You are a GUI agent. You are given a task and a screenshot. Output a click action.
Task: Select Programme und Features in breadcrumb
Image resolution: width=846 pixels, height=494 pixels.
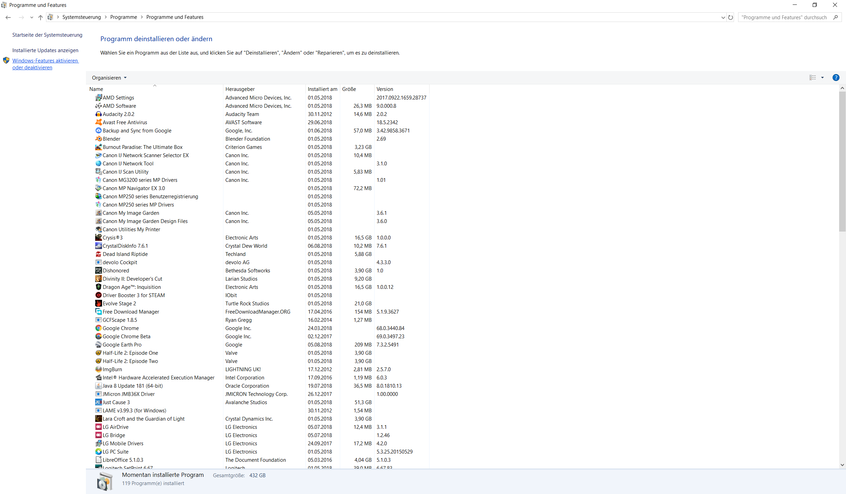pyautogui.click(x=175, y=17)
